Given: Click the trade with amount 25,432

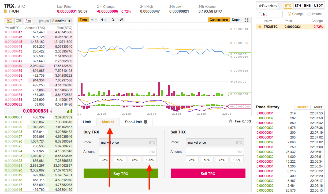Looking at the screenshot, I should [x=289, y=152].
